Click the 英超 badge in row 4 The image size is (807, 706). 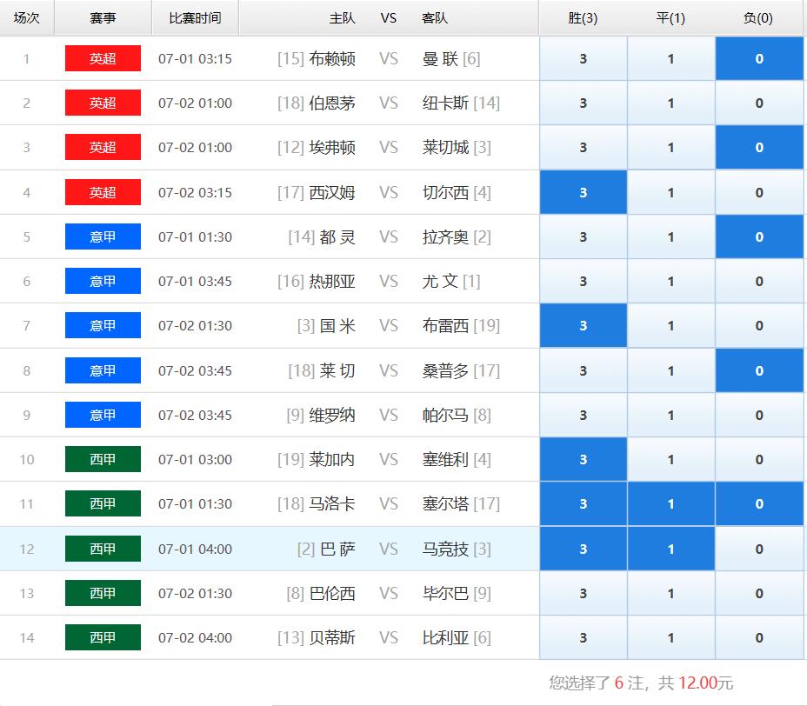click(x=103, y=192)
